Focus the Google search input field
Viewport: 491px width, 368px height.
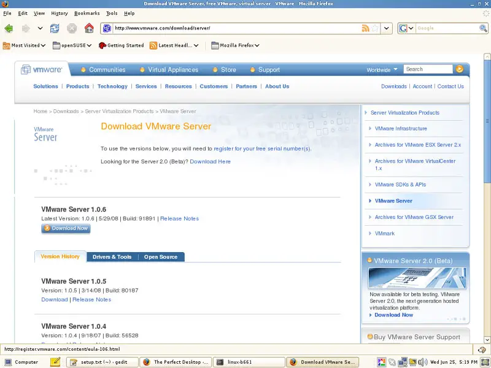[447, 28]
